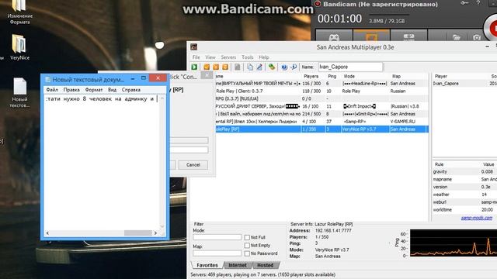This screenshot has height=279, width=497.
Task: Open the Help menu in SA-MP
Action: 264,57
